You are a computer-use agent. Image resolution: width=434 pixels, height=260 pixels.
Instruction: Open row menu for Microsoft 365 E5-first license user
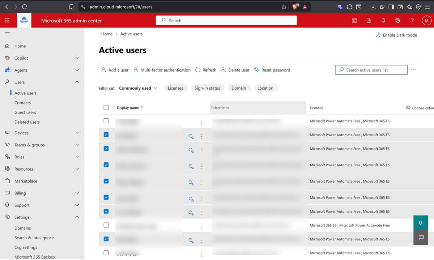pos(202,227)
